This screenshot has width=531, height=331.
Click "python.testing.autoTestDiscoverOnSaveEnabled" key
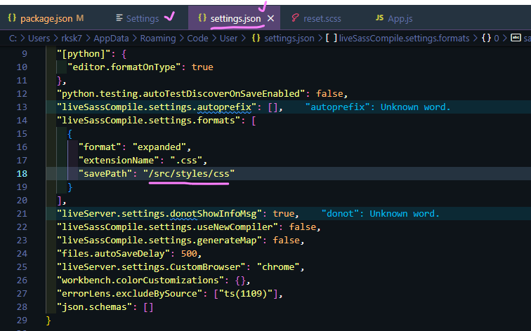(x=181, y=94)
